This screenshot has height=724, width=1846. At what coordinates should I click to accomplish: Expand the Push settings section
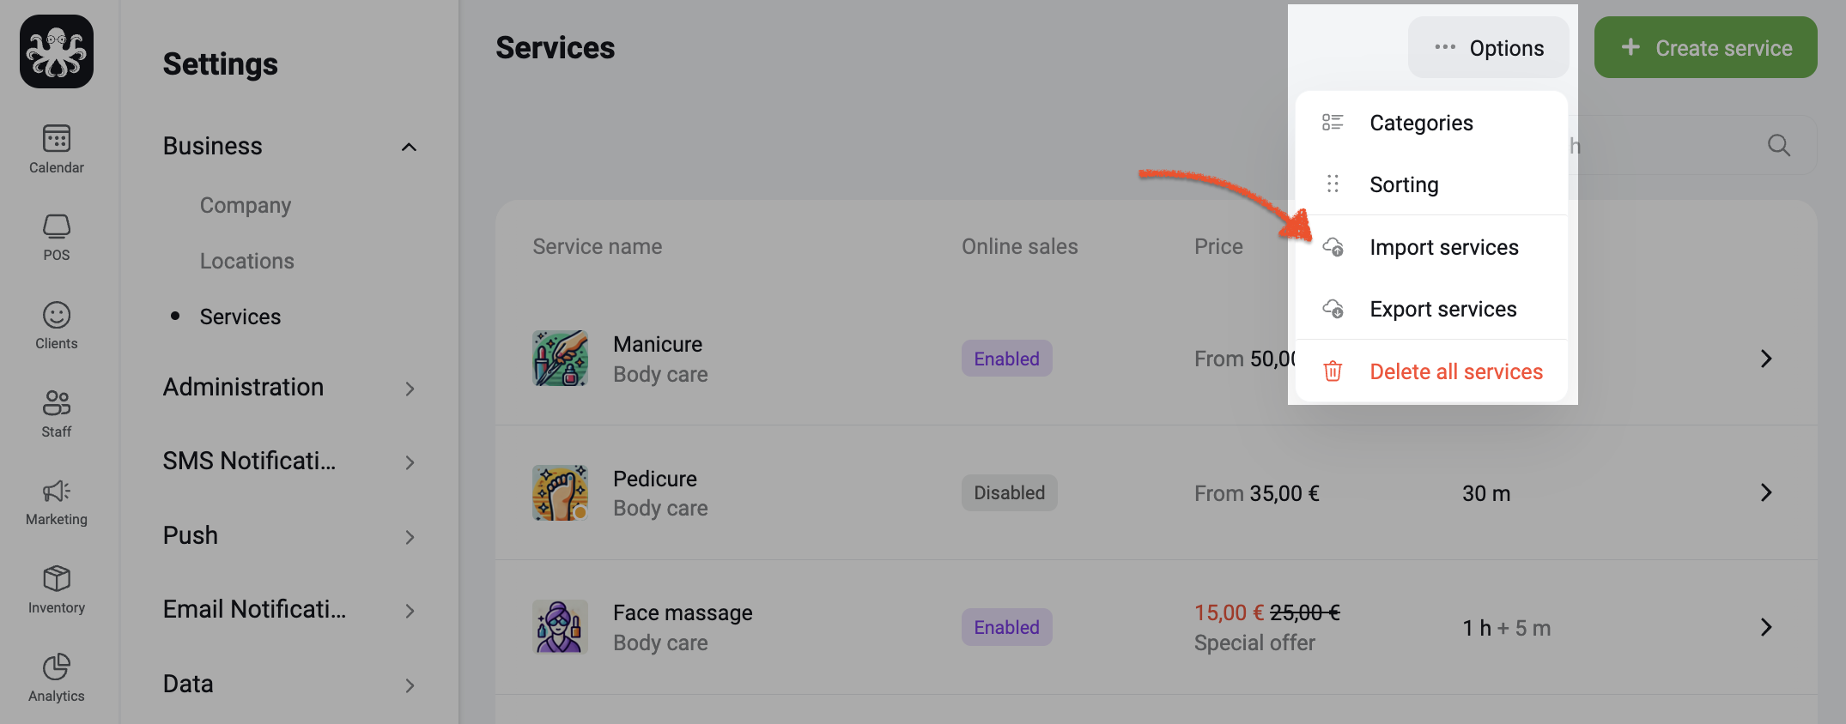[x=289, y=536]
